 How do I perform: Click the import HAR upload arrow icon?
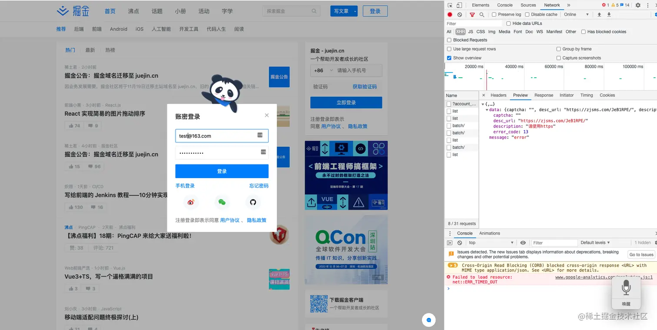point(599,14)
